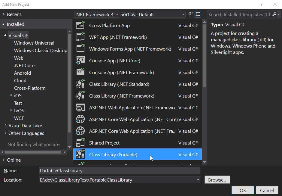Expand the Azure Data Lake node

(5, 125)
